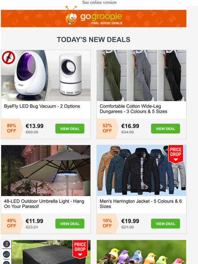198x264 pixels.
Task: Open the wide-leg dungarees product image
Action: point(141,75)
